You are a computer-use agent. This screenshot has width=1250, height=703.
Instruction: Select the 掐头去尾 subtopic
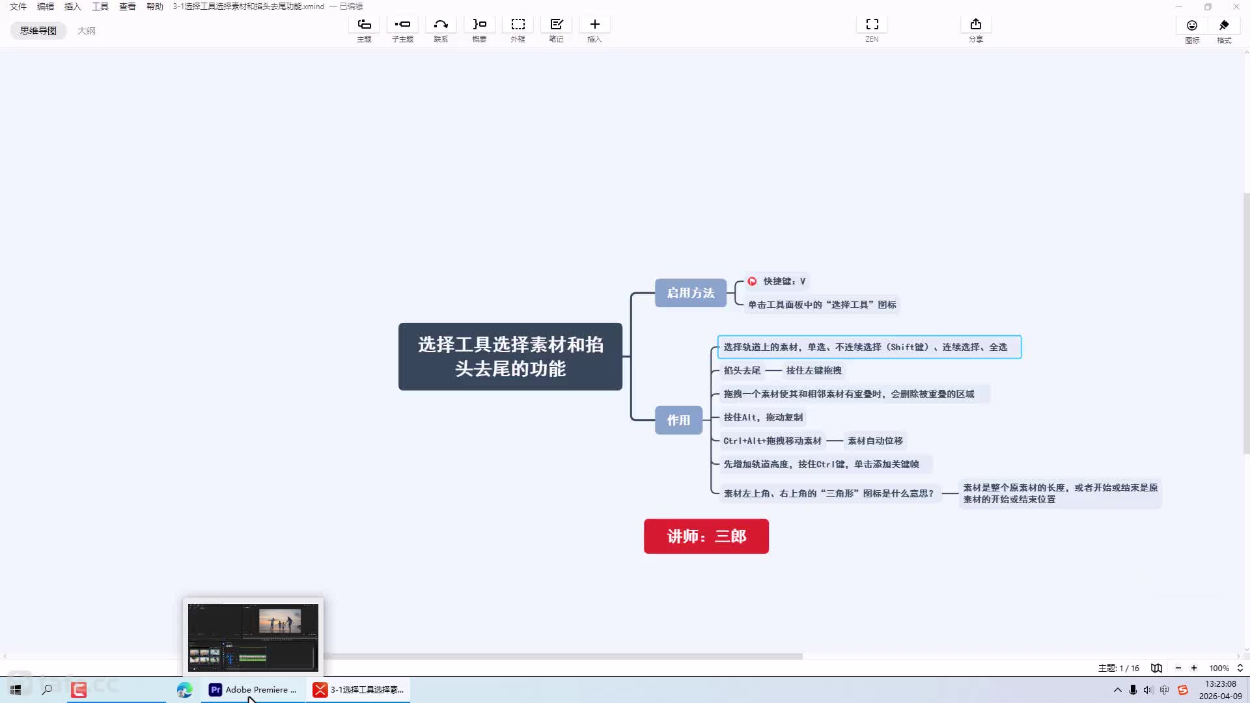coord(742,370)
